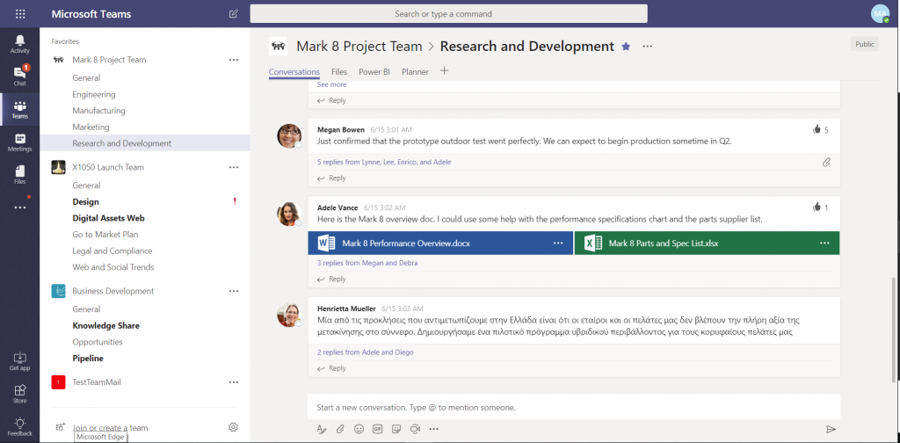Open options for Mark 8 Performance Overview.docx
This screenshot has width=900, height=443.
click(x=558, y=243)
